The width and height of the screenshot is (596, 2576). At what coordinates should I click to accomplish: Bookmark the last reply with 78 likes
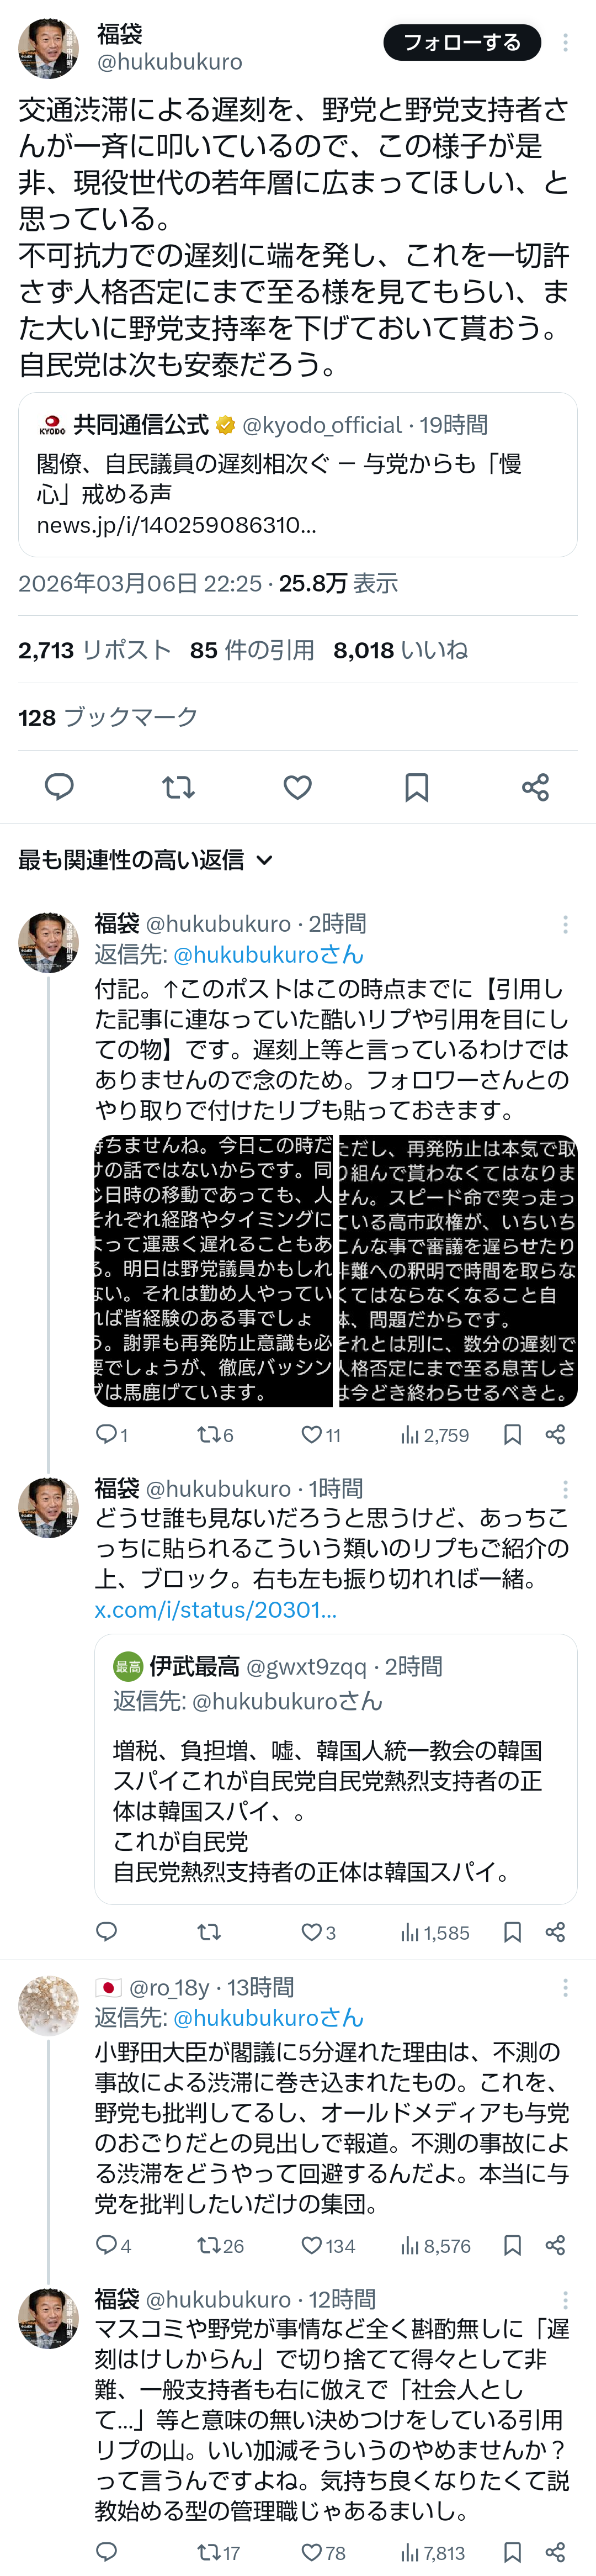point(512,2552)
